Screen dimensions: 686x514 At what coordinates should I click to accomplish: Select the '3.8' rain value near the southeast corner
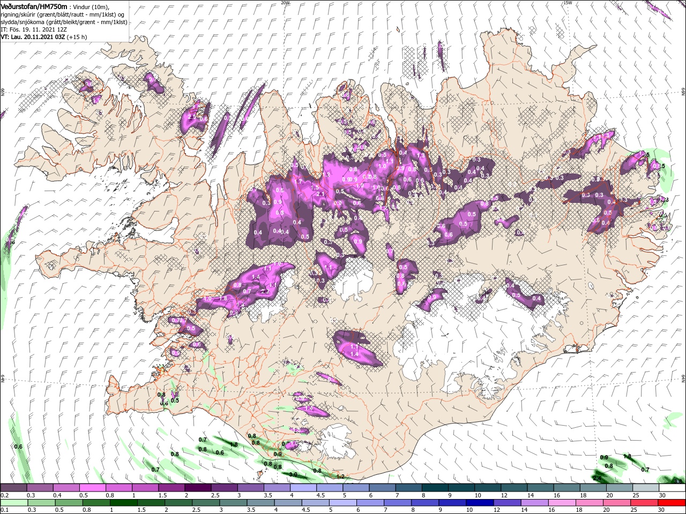pyautogui.click(x=678, y=481)
